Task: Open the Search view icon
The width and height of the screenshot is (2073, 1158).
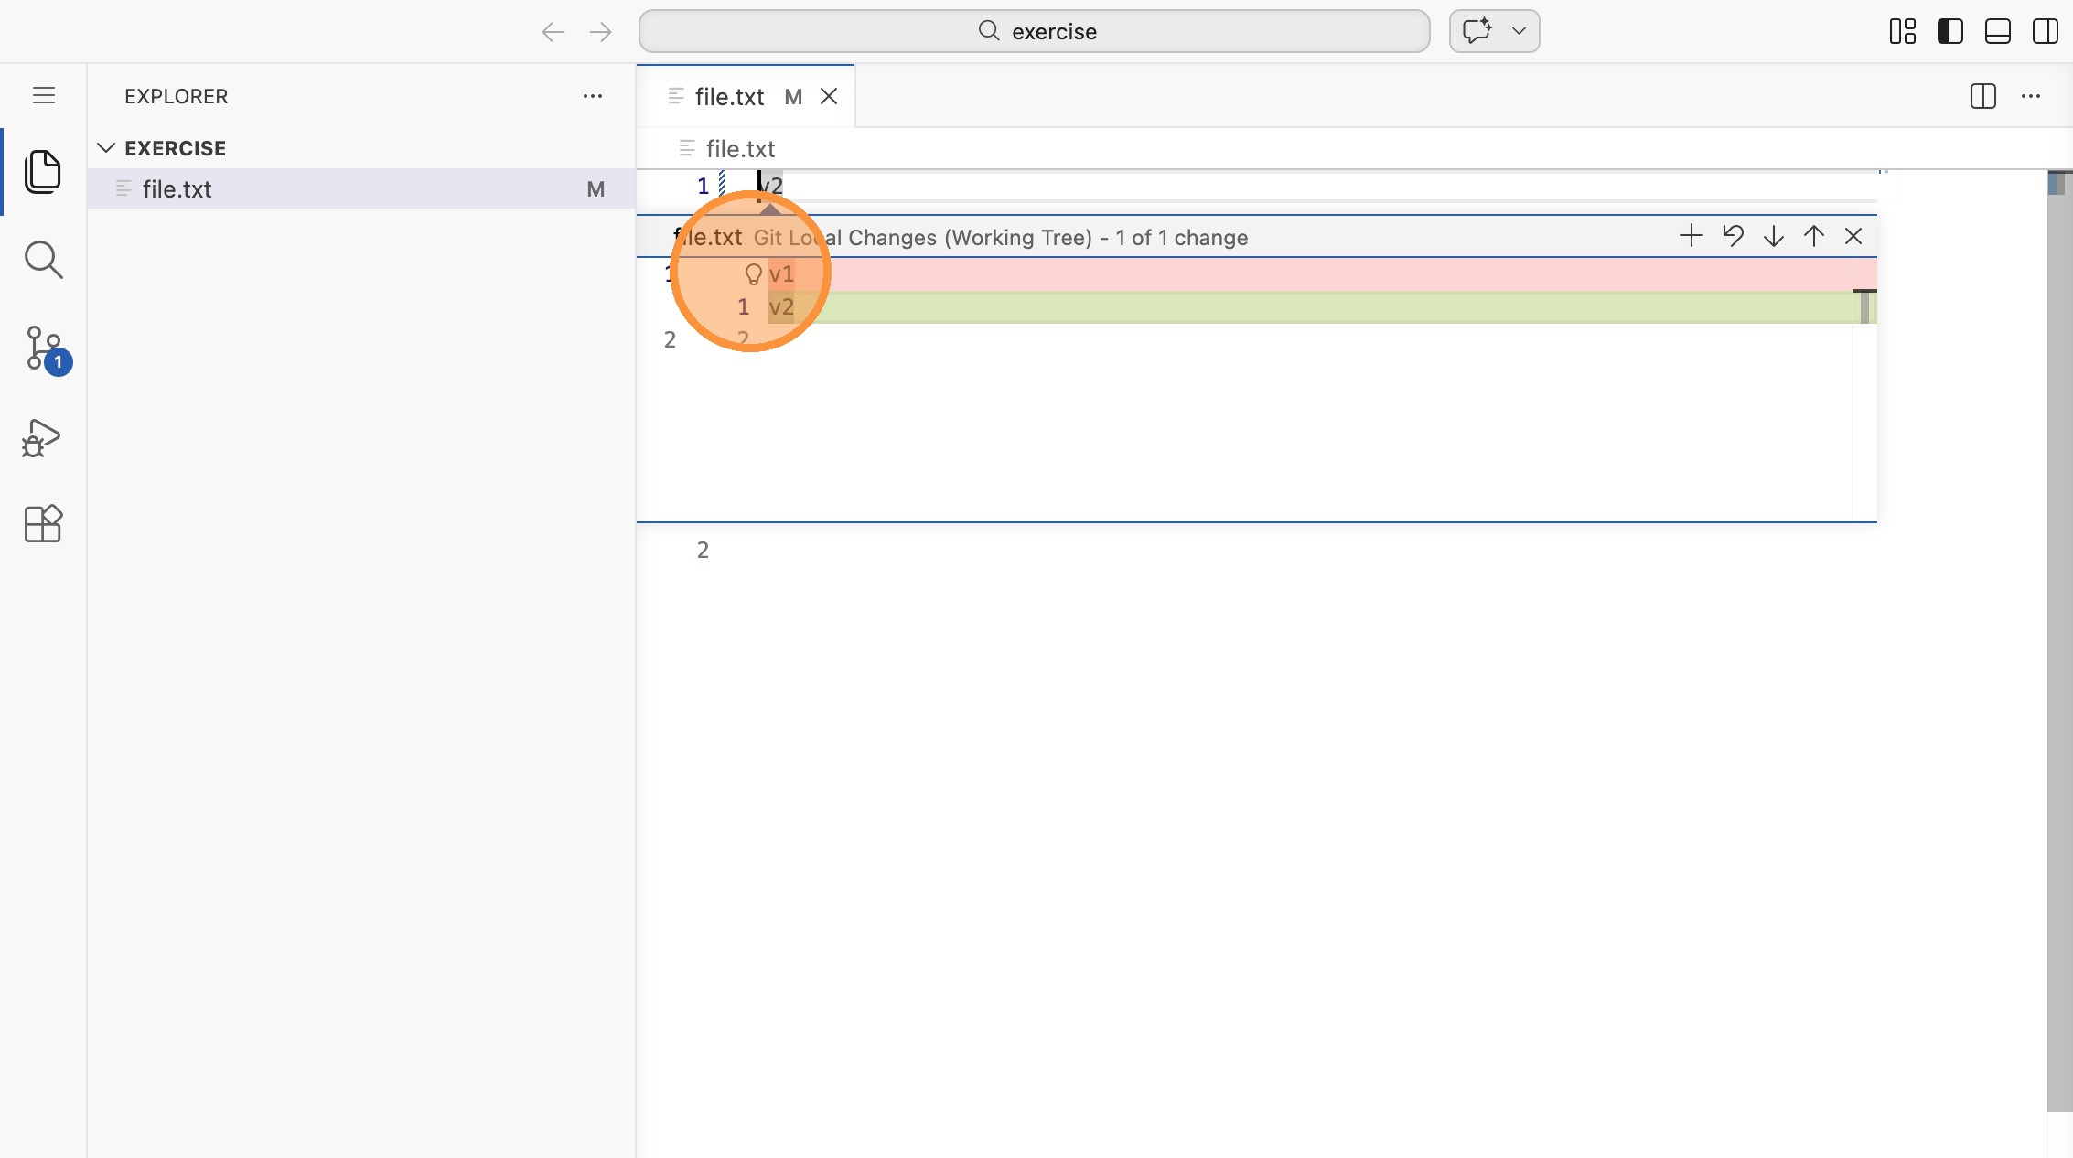Action: tap(43, 260)
